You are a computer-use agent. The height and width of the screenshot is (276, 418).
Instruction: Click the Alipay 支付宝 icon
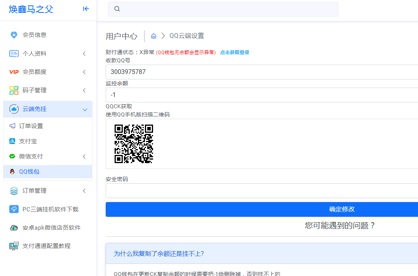point(12,141)
